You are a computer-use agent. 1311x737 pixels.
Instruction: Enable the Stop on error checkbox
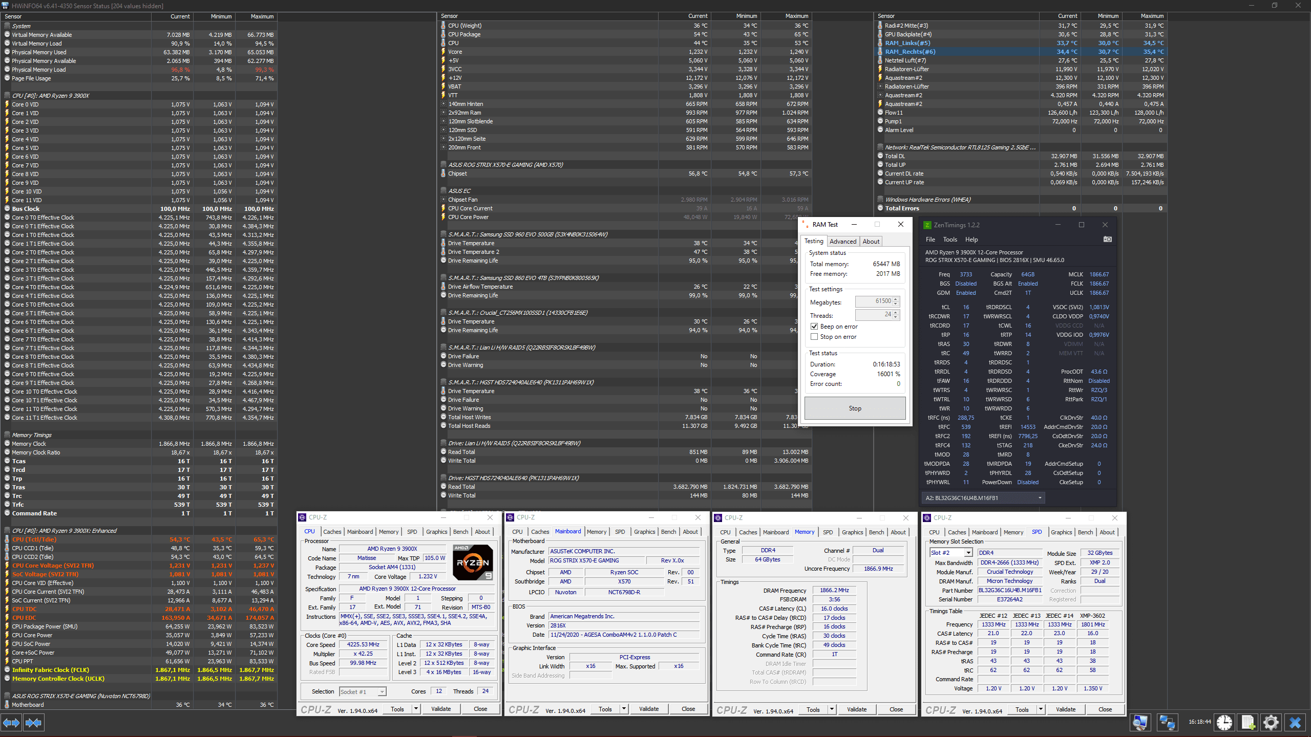pos(814,337)
